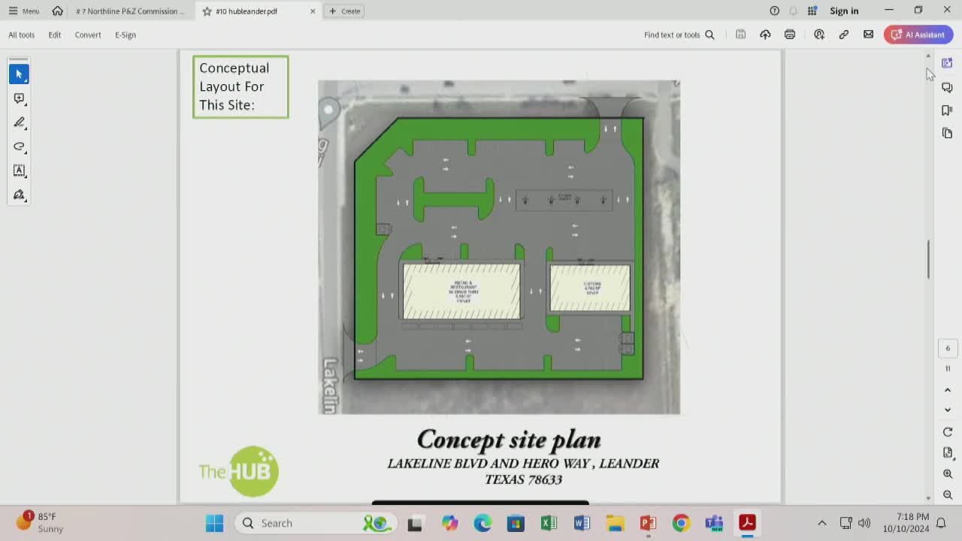Select the Add text box tool
This screenshot has height=541, width=962.
pyautogui.click(x=19, y=171)
